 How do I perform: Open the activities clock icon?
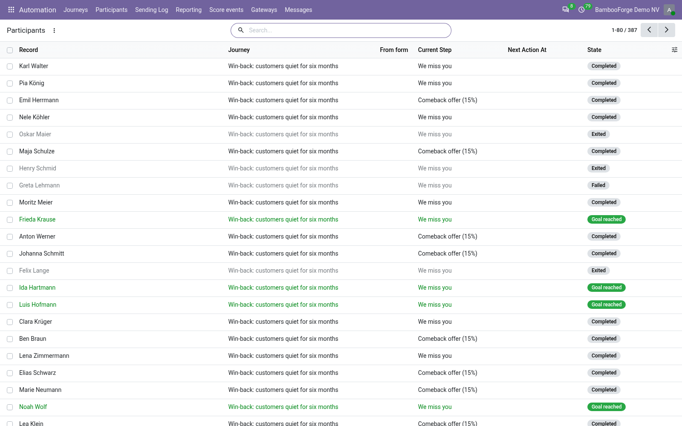(581, 10)
